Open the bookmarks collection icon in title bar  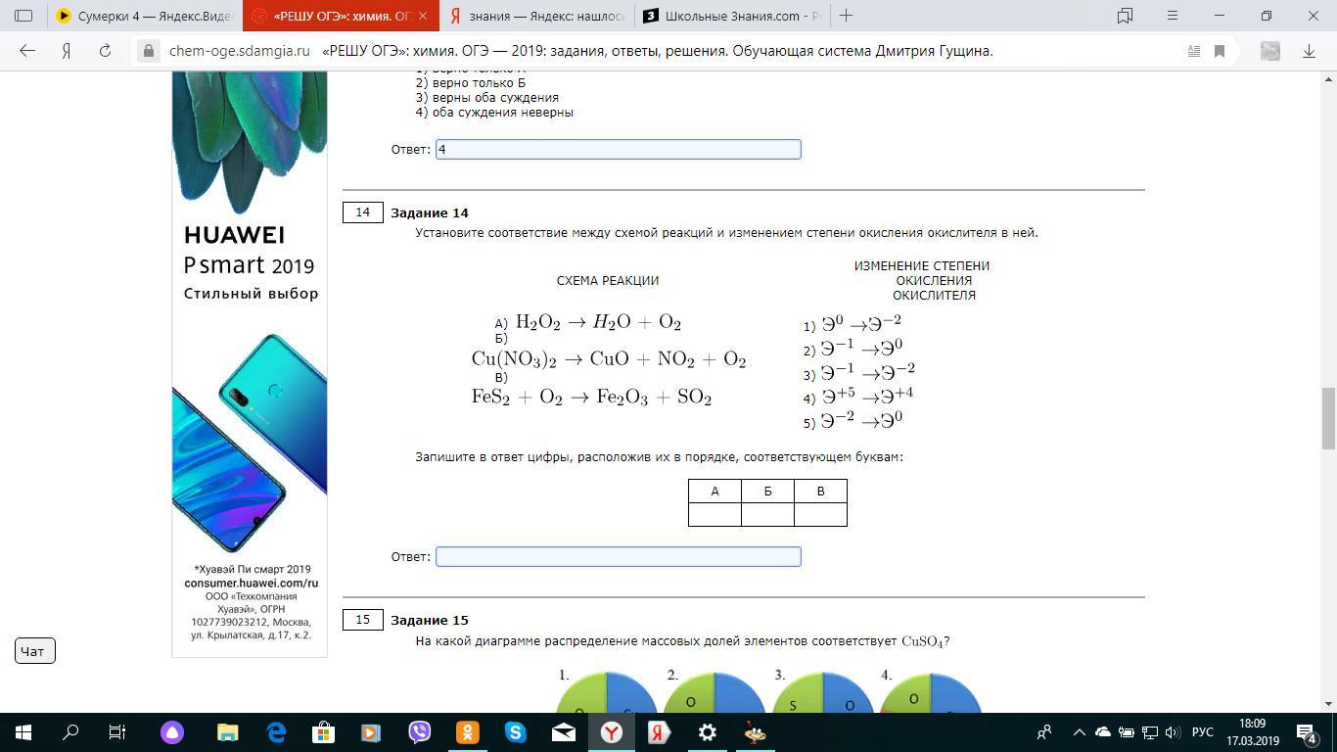pos(1126,16)
